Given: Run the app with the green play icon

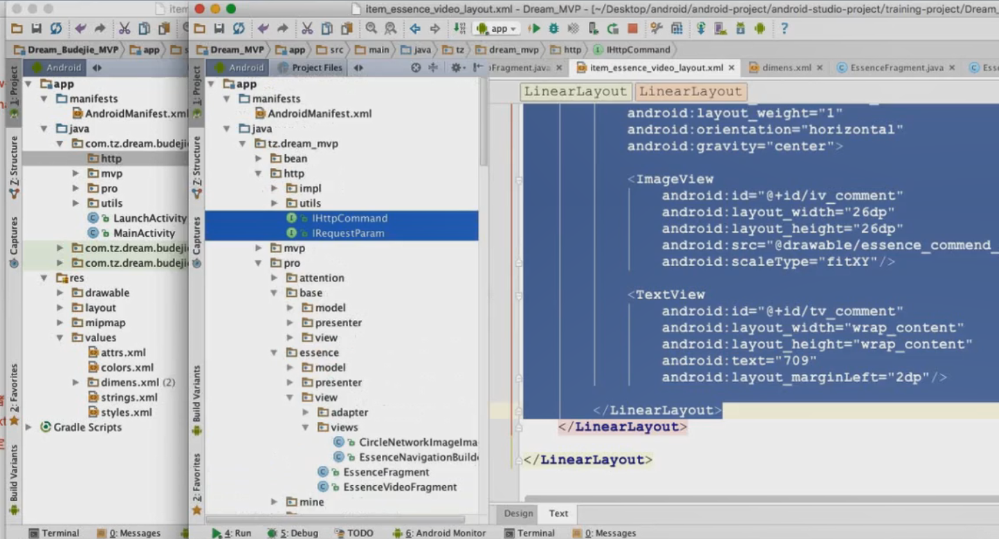Looking at the screenshot, I should coord(534,28).
